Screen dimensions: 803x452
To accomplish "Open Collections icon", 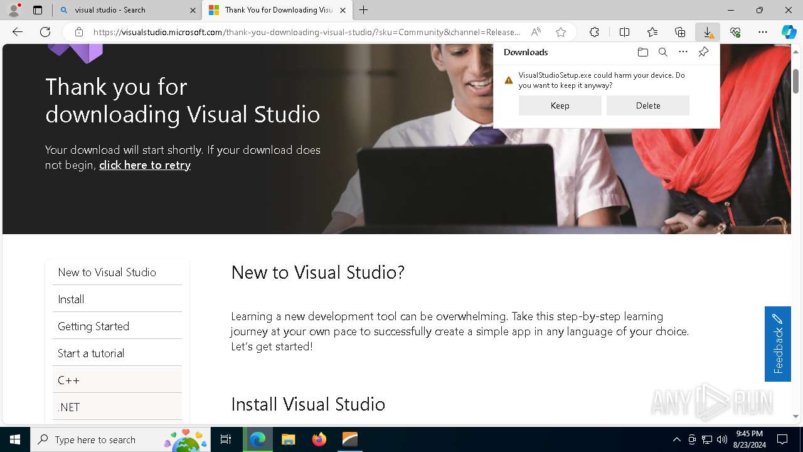I will [680, 32].
